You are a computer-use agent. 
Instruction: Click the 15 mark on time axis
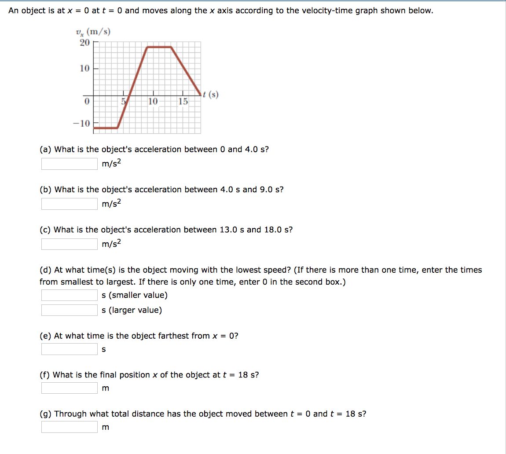[x=183, y=101]
